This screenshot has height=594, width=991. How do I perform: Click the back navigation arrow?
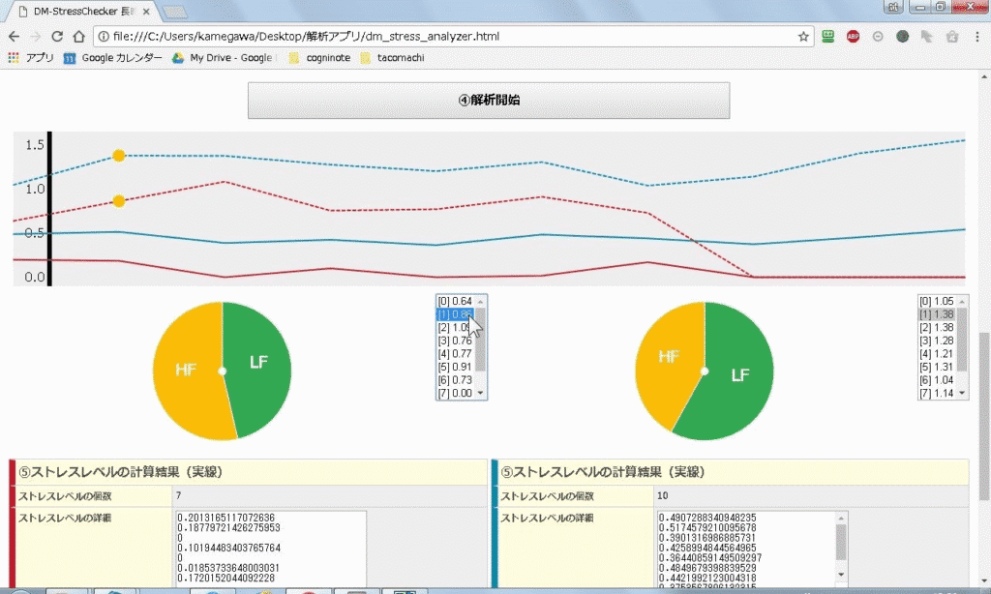pyautogui.click(x=15, y=36)
